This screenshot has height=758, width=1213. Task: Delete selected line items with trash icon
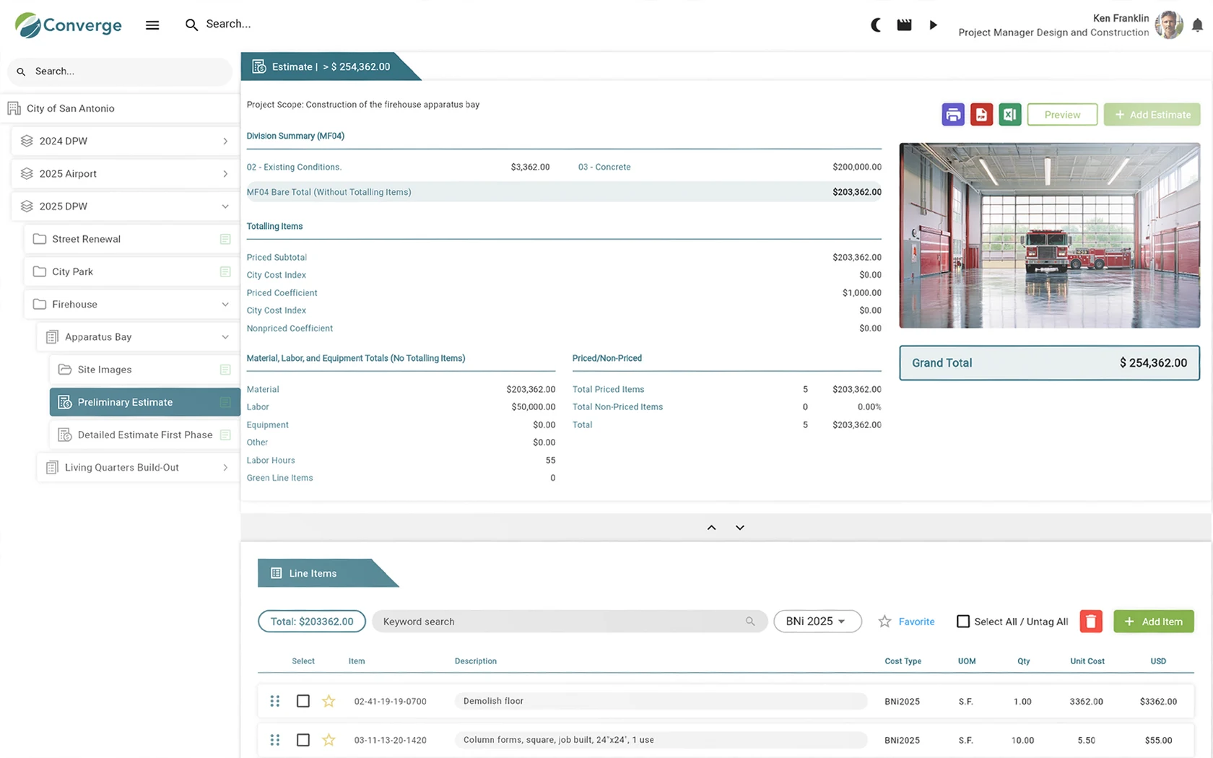click(1091, 622)
